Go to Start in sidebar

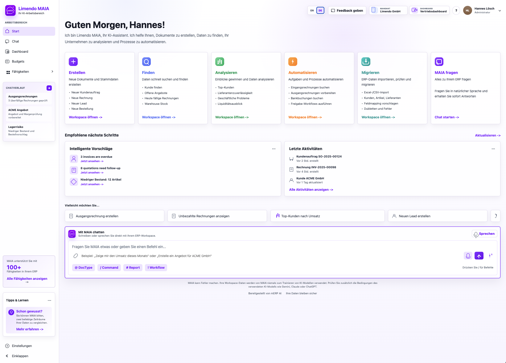(29, 31)
